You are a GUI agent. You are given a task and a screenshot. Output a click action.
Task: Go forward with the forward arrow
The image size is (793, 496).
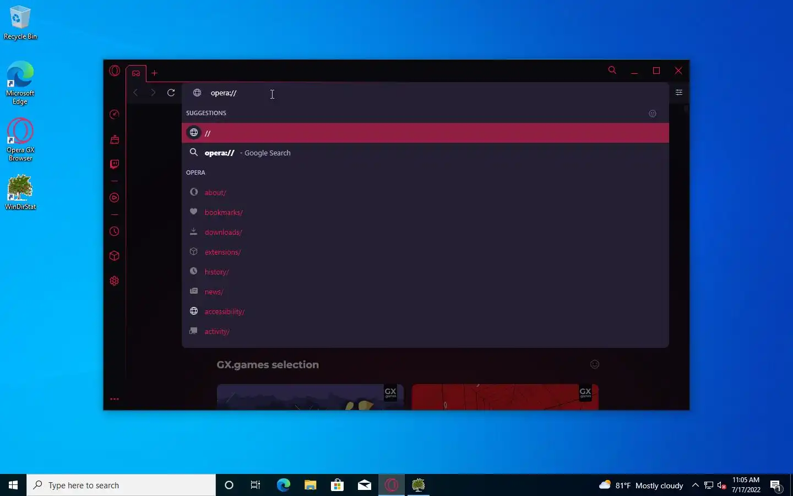click(153, 93)
